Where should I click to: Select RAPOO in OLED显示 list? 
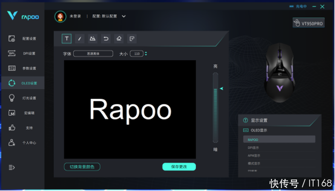point(279,140)
